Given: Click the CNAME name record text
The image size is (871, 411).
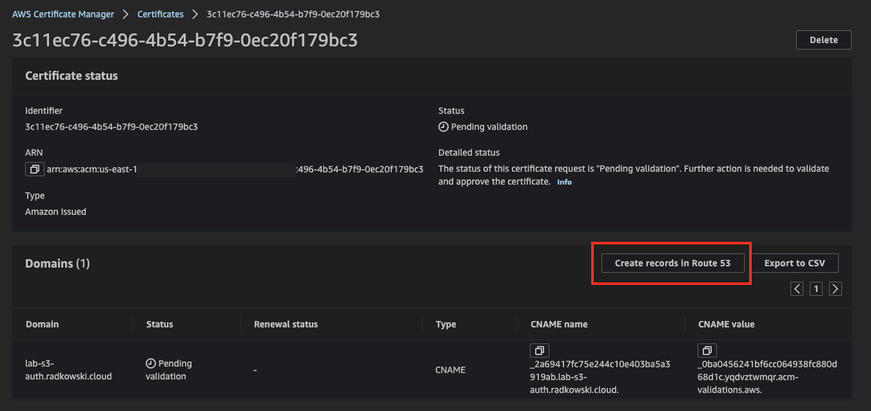Looking at the screenshot, I should coord(600,376).
